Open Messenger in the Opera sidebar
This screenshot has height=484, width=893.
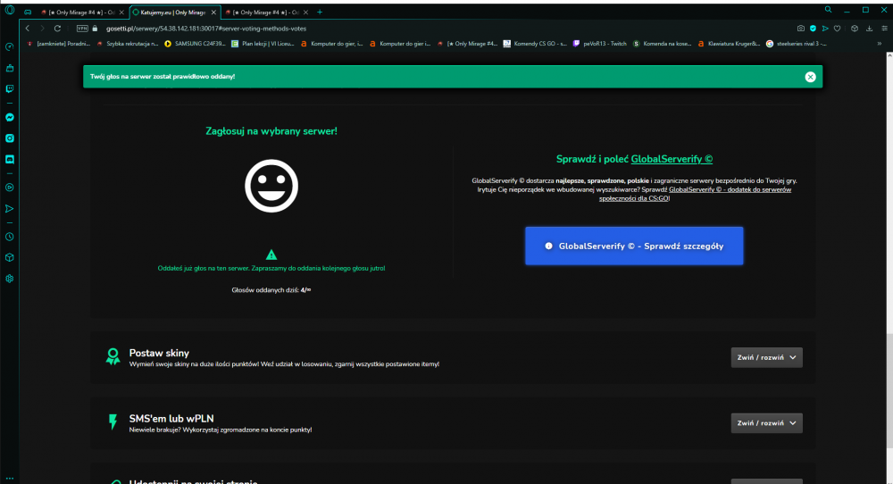(x=10, y=117)
